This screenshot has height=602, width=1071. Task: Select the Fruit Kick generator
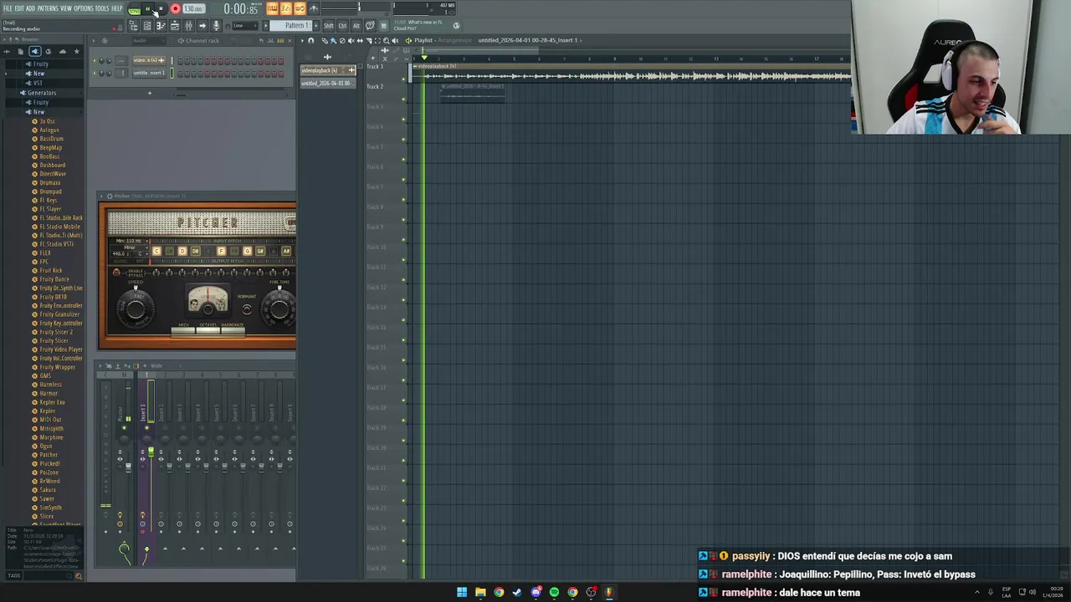click(50, 270)
